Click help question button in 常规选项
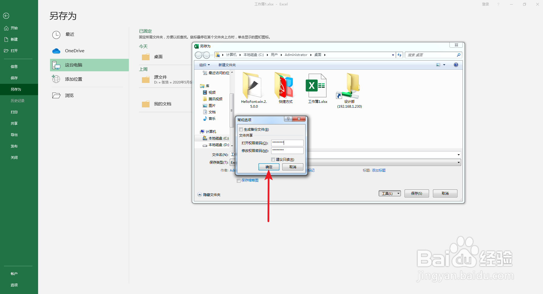Viewport: 543px width, 294px height. [288, 119]
